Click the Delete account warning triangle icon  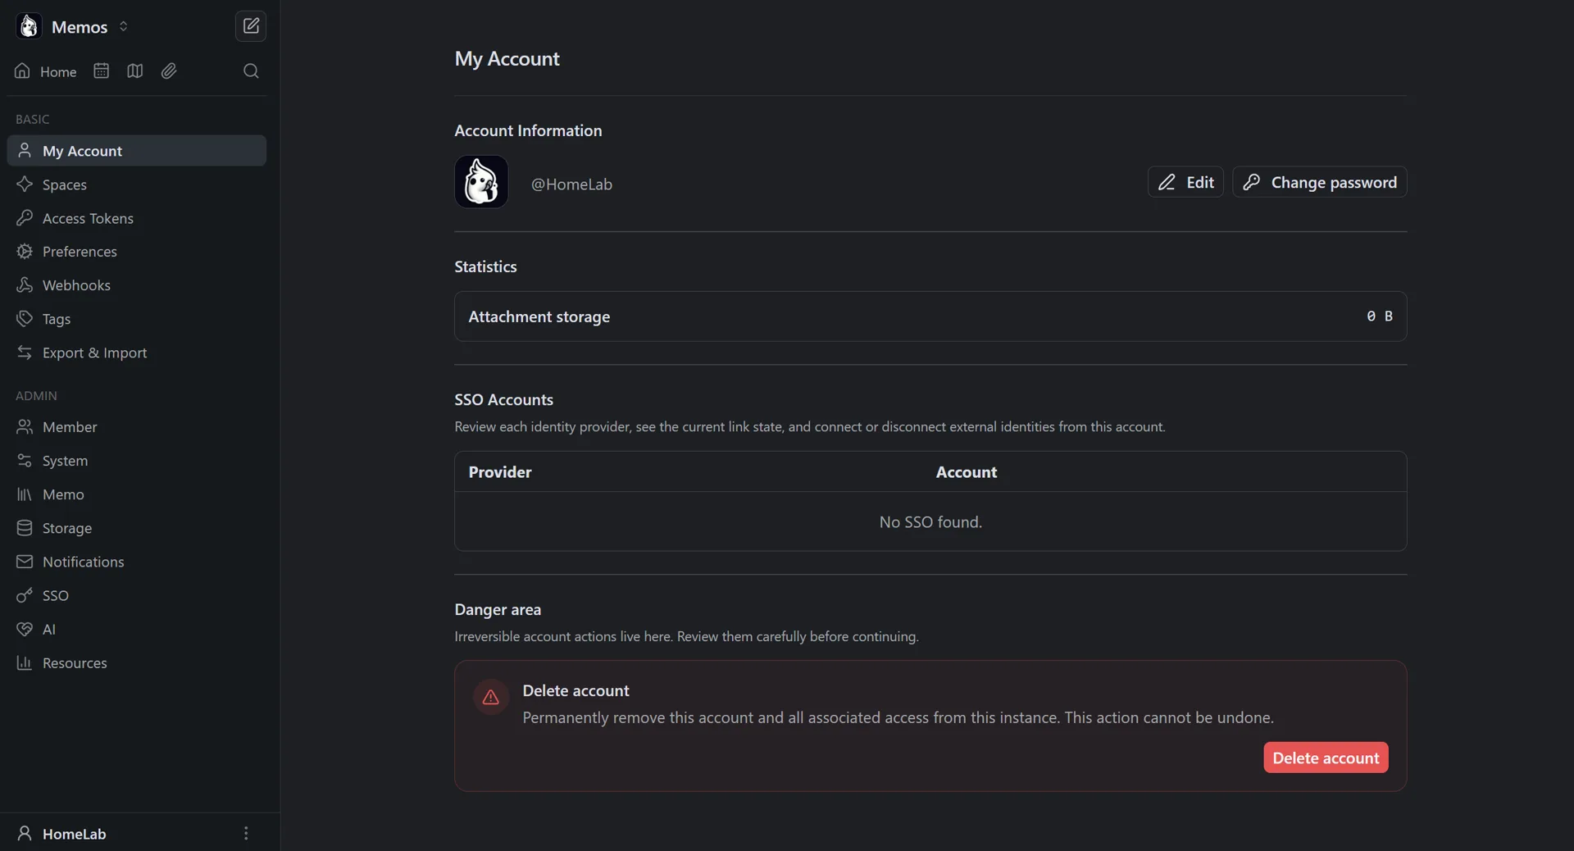point(491,698)
